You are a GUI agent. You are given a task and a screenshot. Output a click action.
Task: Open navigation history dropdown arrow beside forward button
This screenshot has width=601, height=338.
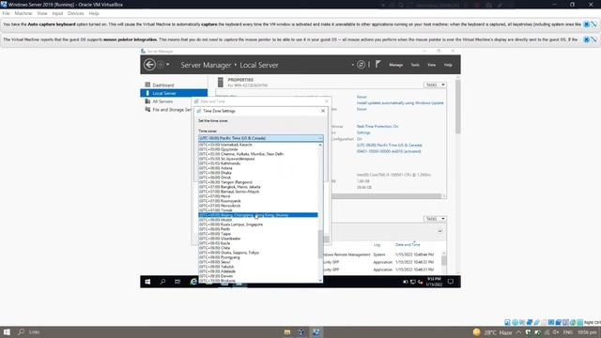click(168, 65)
